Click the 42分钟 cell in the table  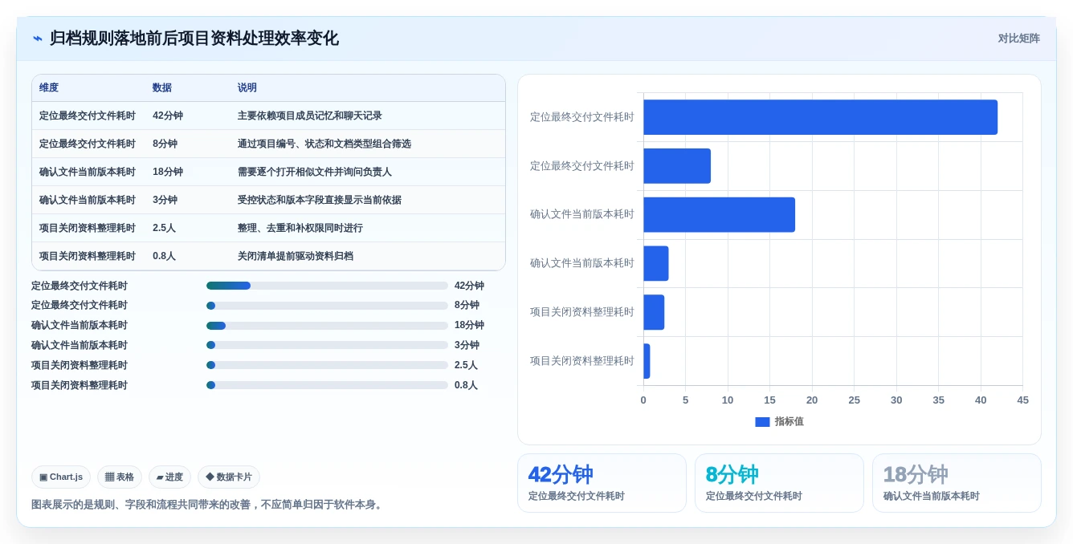(x=168, y=116)
